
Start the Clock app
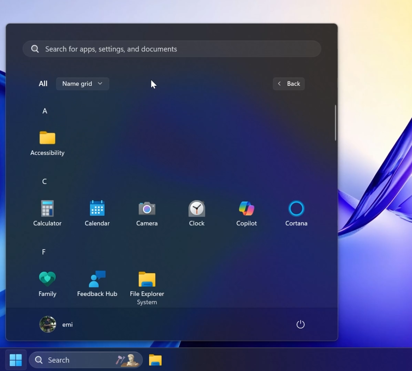pyautogui.click(x=197, y=213)
